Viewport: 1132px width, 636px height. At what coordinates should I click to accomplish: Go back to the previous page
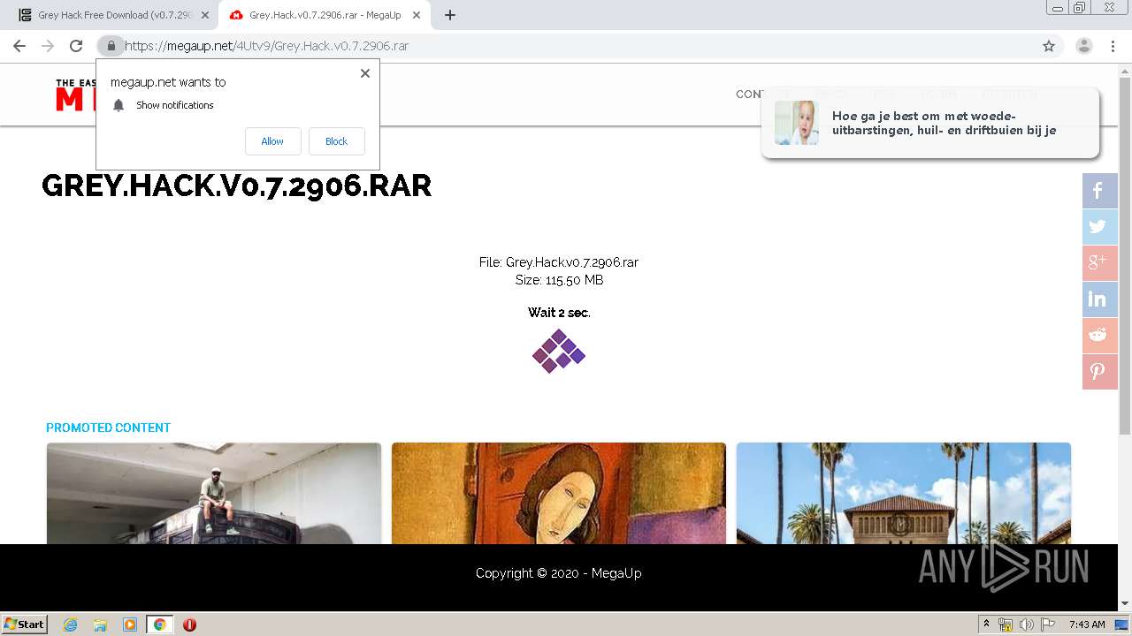(19, 46)
